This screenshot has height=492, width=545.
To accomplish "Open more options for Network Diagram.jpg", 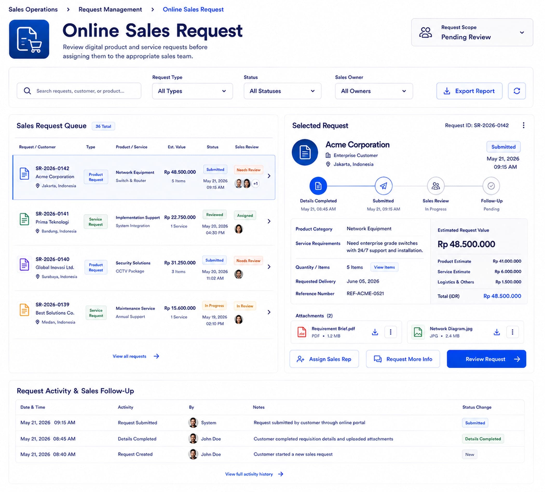I will point(512,332).
